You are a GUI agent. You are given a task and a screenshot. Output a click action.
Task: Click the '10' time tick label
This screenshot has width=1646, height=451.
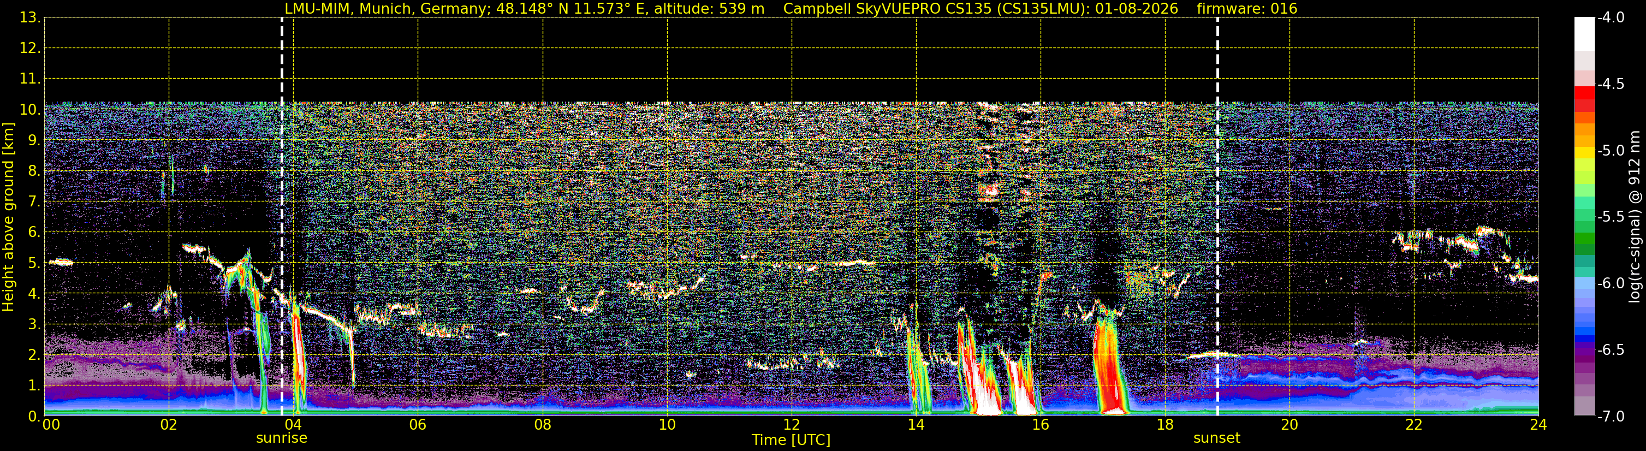tap(667, 425)
